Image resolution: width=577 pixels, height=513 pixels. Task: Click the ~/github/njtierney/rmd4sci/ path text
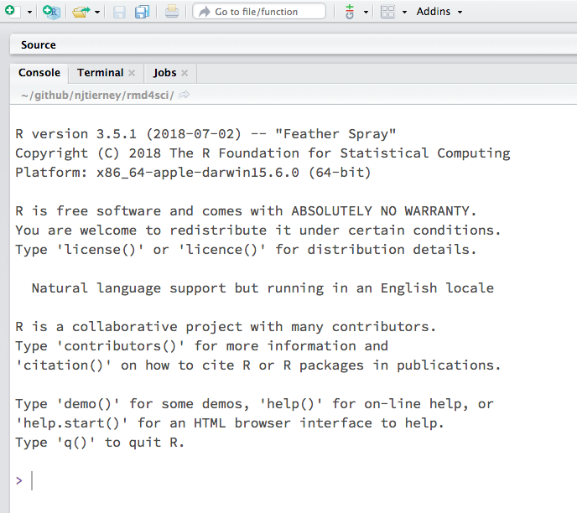(97, 96)
